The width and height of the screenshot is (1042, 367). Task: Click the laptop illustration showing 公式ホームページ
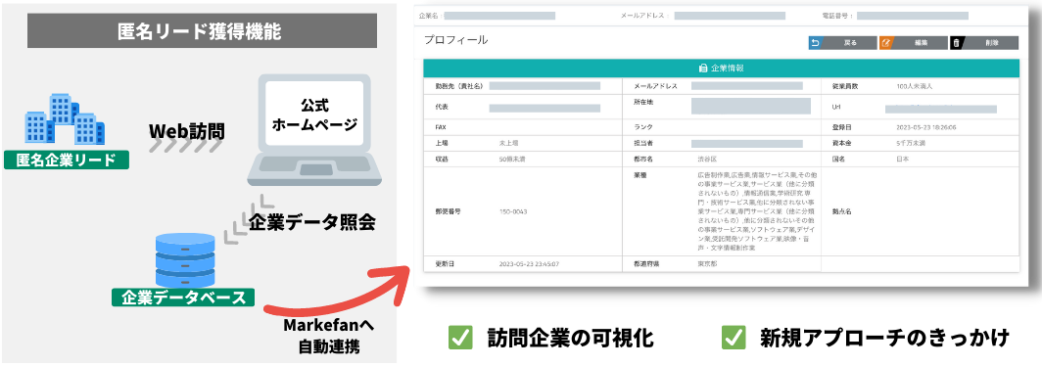pos(314,131)
